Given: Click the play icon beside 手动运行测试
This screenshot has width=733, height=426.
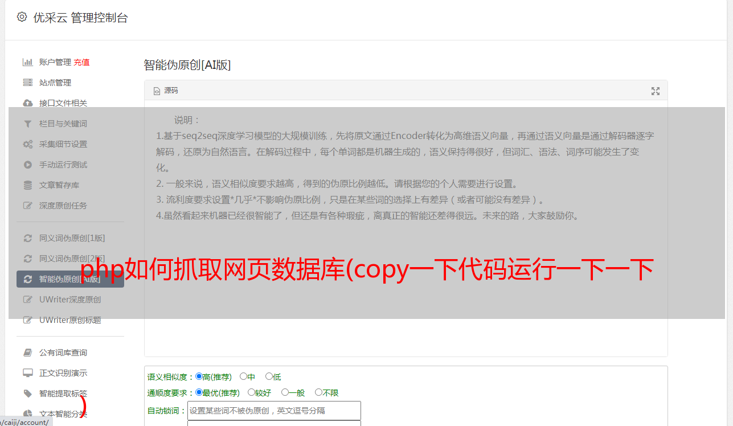Looking at the screenshot, I should coord(27,165).
